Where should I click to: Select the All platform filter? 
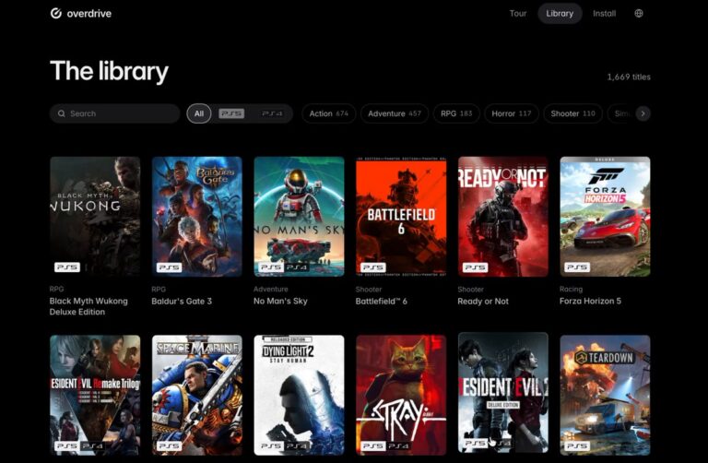coord(199,113)
